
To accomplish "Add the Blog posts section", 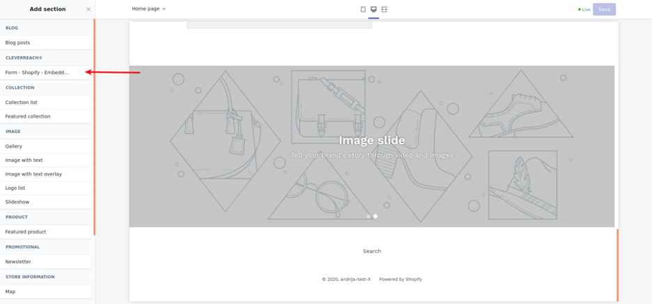I will [46, 43].
